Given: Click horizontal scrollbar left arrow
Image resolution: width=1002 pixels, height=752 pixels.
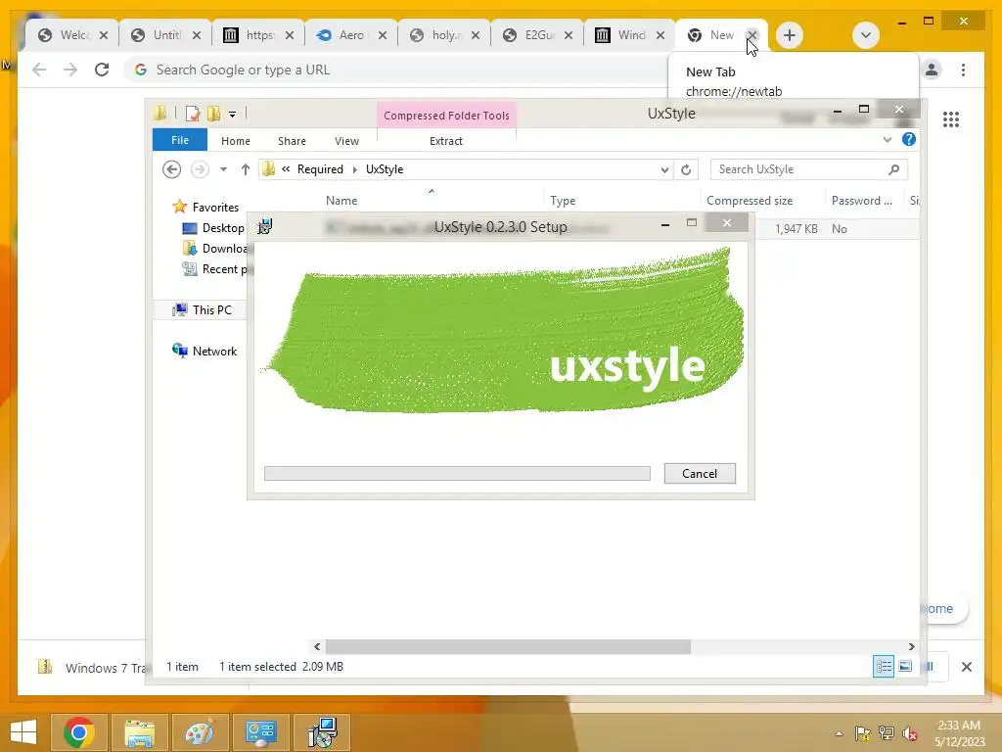Looking at the screenshot, I should [317, 646].
